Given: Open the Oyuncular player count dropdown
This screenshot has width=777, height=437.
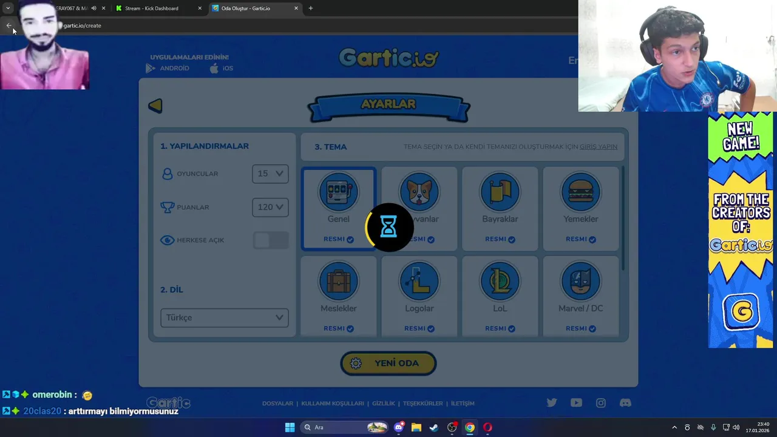Looking at the screenshot, I should tap(270, 174).
